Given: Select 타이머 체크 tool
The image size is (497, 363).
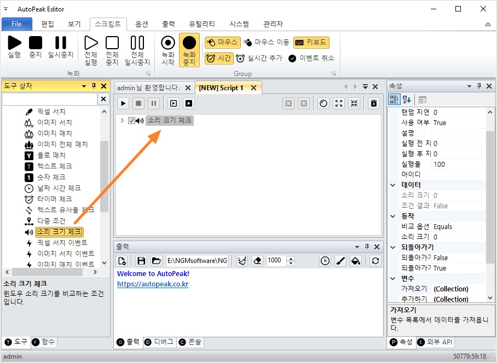Looking at the screenshot, I should tap(55, 199).
